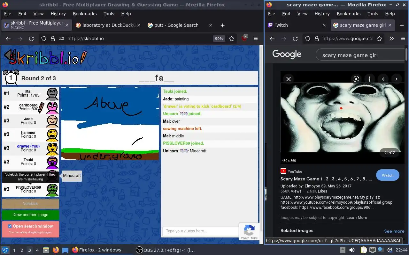
Task: Open uBlock extension icon in skribbl window
Action: 244,39
